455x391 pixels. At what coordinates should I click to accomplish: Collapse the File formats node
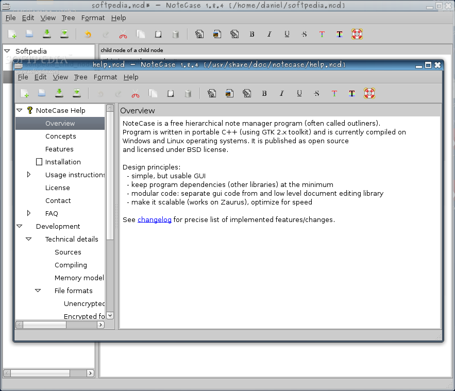coord(38,291)
